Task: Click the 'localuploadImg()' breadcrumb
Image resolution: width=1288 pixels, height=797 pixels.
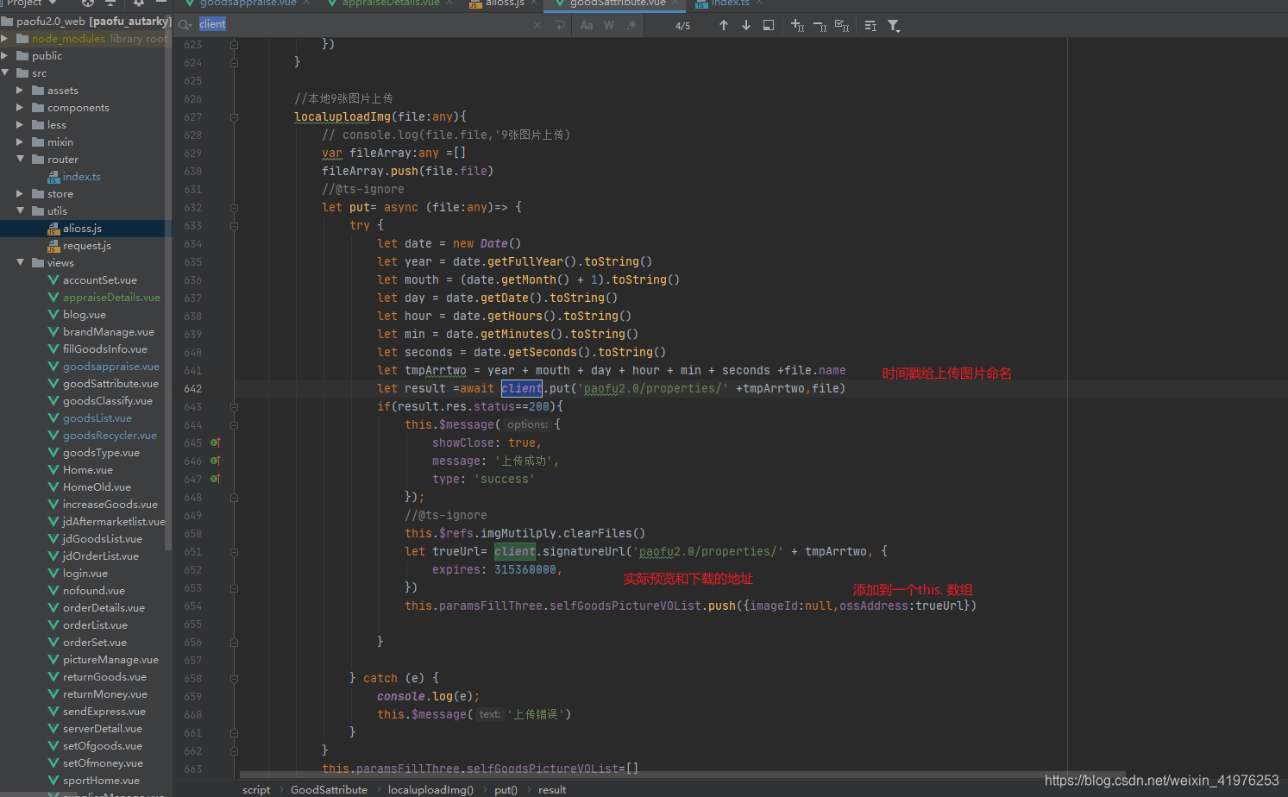Action: (430, 789)
